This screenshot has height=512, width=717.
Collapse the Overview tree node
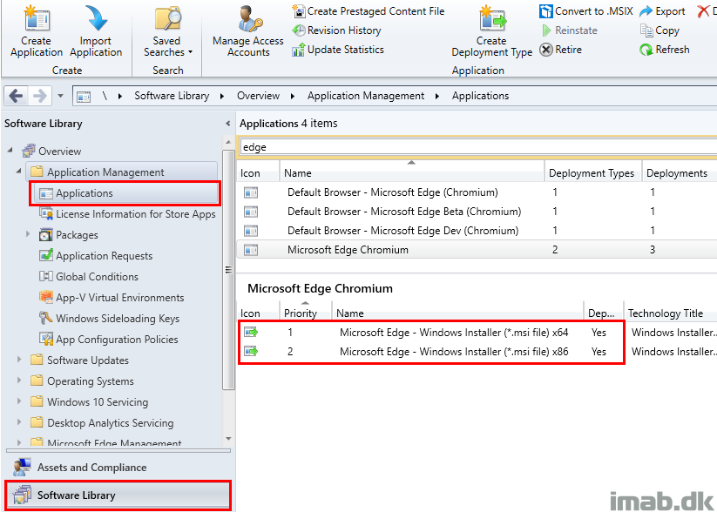10,151
